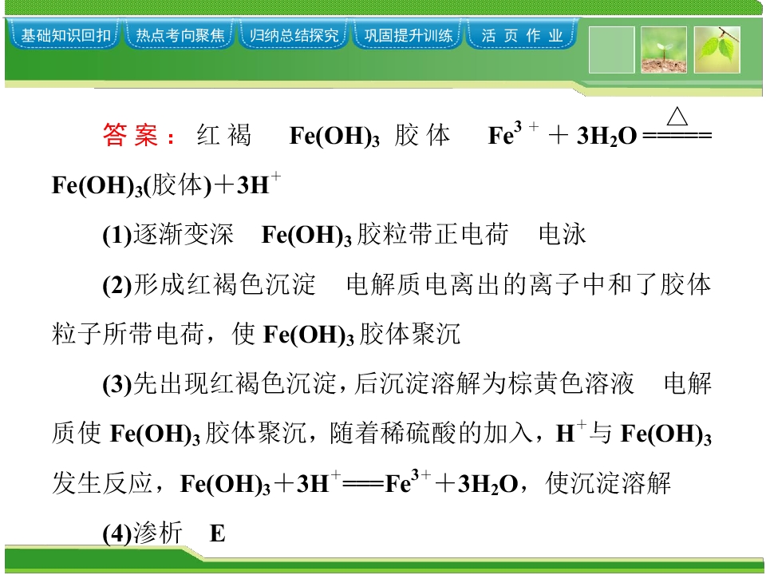Click the 红褐 answer text

(224, 135)
